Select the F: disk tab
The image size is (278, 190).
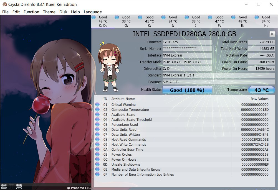tap(219, 21)
